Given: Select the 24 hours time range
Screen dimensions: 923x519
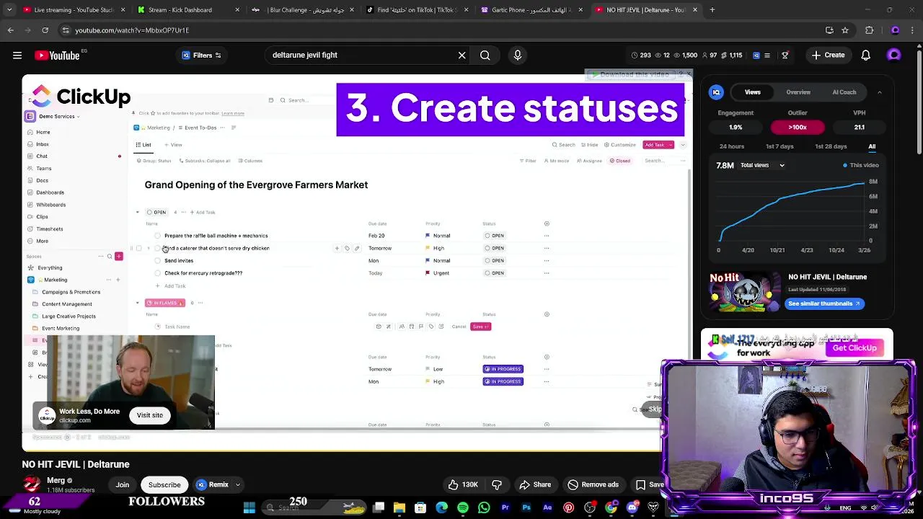Looking at the screenshot, I should [731, 146].
